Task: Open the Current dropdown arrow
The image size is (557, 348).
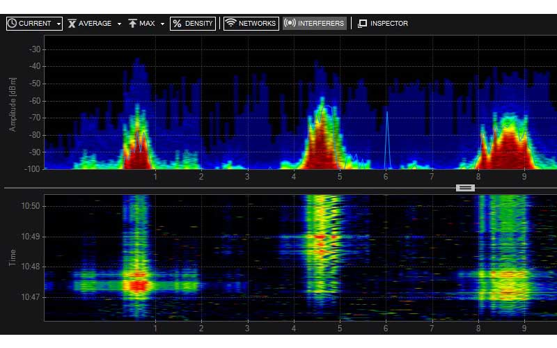Action: click(x=58, y=24)
